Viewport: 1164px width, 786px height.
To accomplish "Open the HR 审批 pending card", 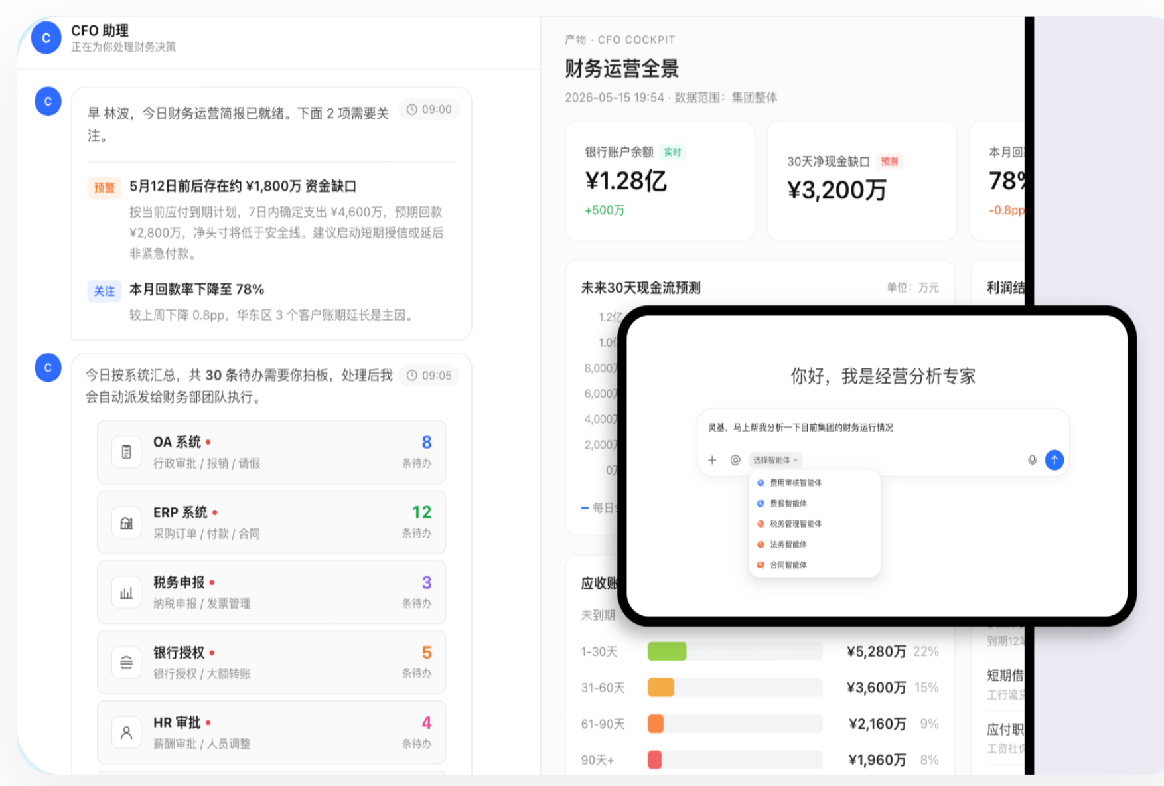I will [271, 733].
